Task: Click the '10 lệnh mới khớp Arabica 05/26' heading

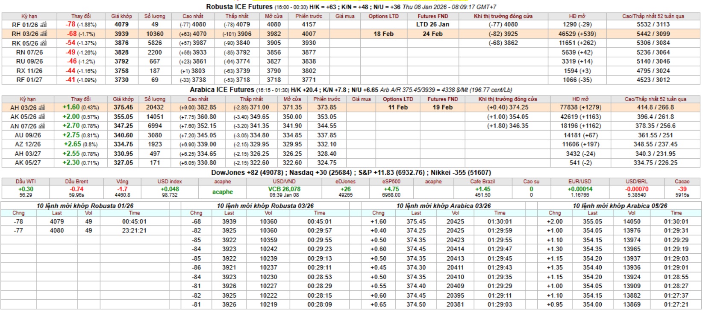Action: 620,206
